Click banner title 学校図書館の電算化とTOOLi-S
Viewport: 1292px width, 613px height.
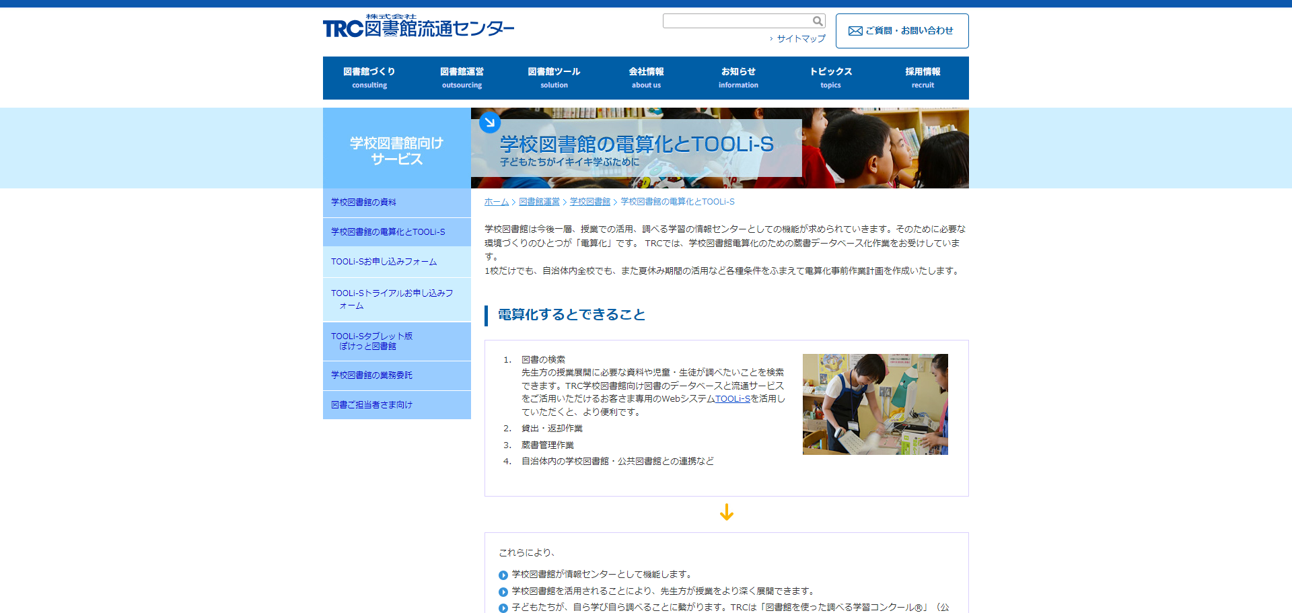click(x=637, y=144)
